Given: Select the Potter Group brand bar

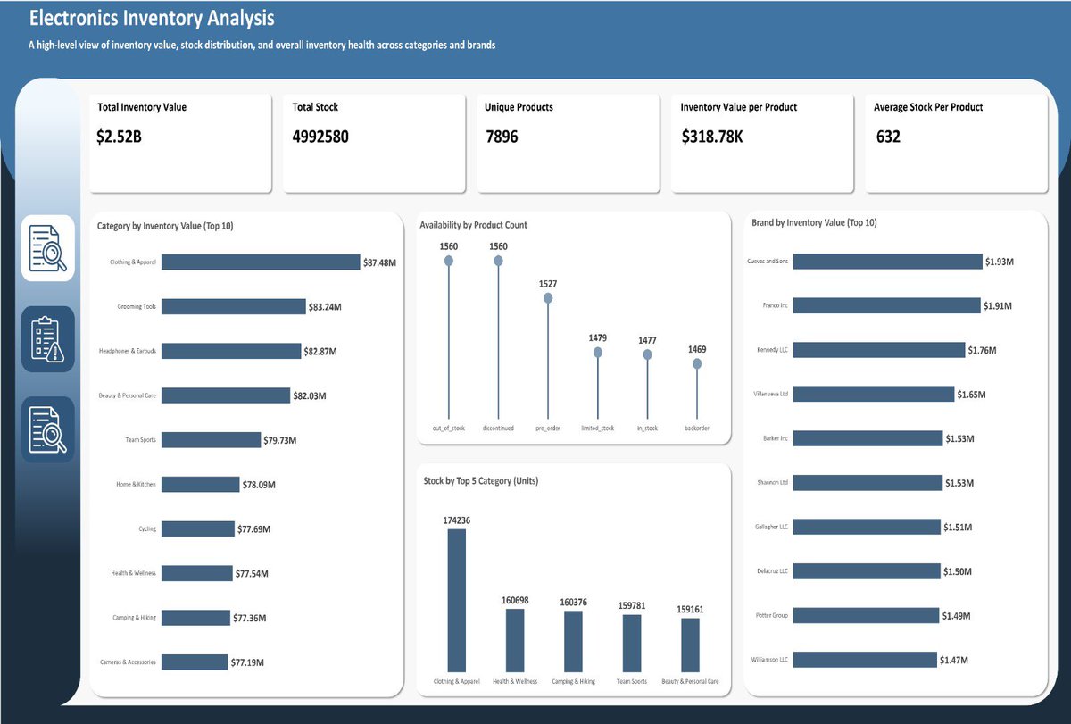Looking at the screenshot, I should point(866,615).
